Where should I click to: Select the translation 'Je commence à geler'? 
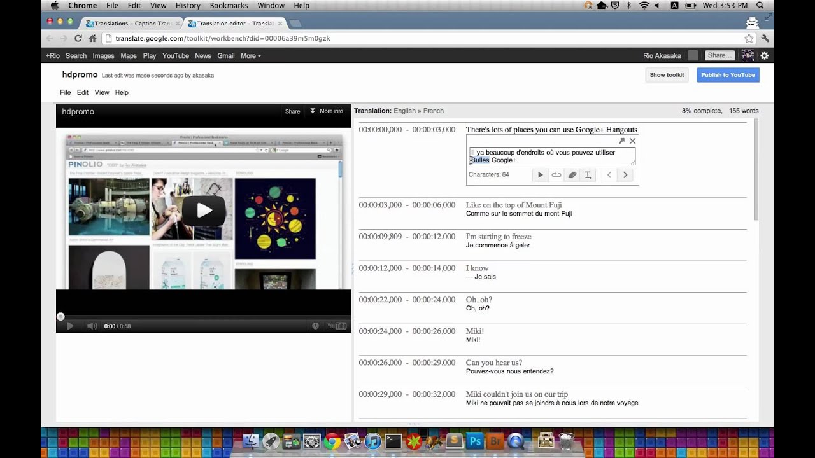click(x=498, y=245)
